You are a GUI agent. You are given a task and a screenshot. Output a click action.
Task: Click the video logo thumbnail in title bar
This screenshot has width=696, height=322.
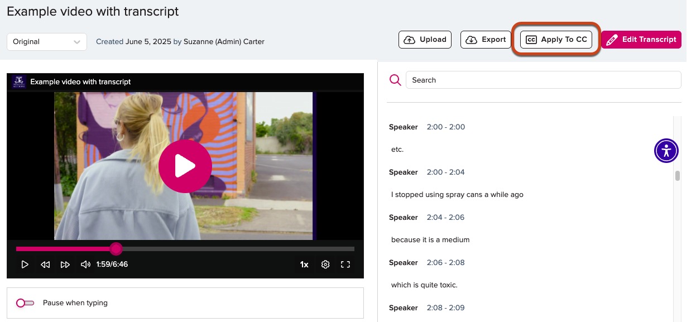(x=19, y=82)
